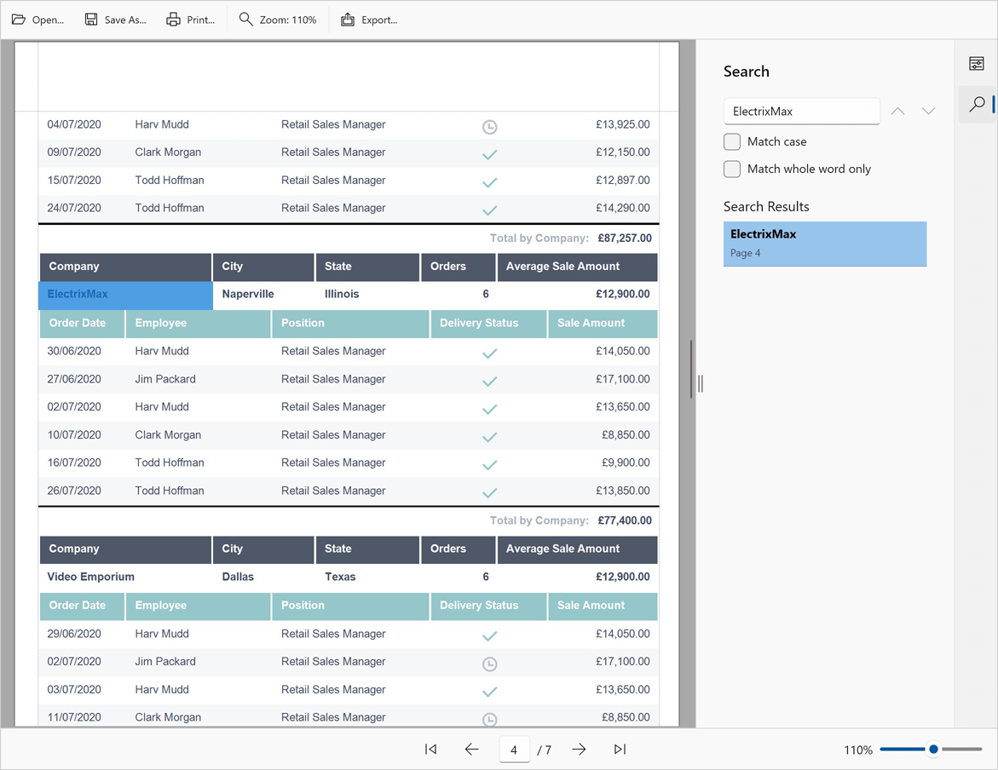
Task: Navigate to last page with end arrow icon
Action: [620, 750]
